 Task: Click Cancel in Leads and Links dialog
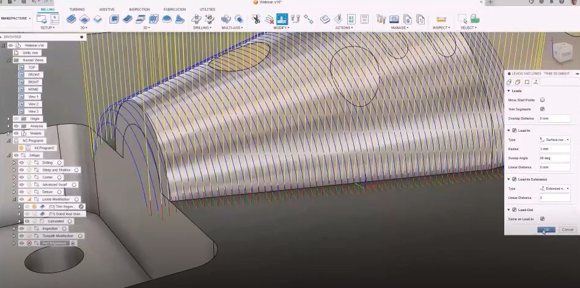(x=567, y=229)
